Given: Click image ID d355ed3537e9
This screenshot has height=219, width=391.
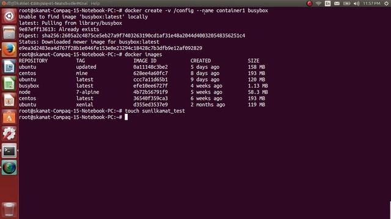Looking at the screenshot, I should [x=151, y=105].
